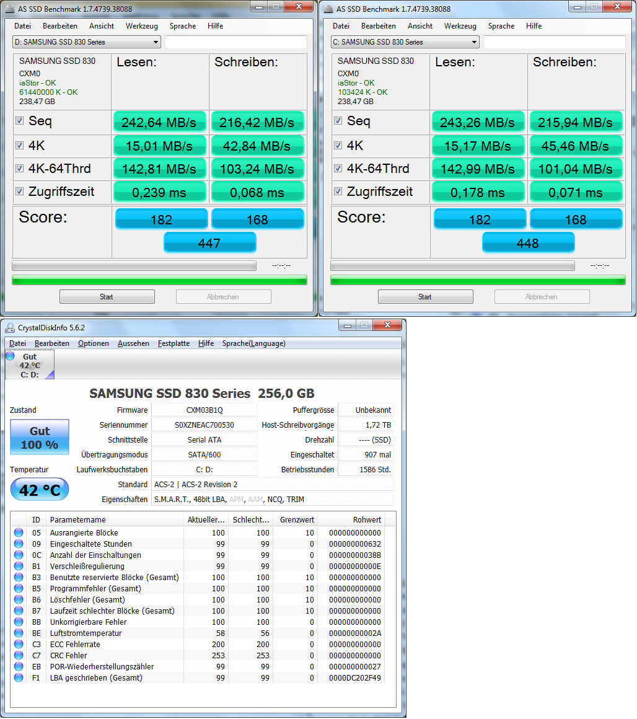Click the Parametername column header

tap(115, 519)
